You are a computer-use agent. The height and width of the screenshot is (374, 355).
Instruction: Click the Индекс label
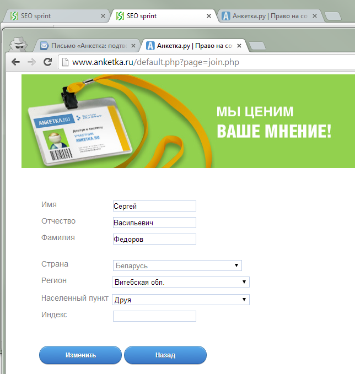54,315
